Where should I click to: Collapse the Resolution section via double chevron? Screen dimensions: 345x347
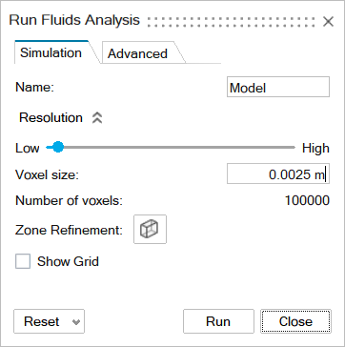click(97, 118)
